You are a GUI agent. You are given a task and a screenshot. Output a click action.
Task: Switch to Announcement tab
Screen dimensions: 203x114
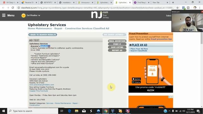pos(85,3)
